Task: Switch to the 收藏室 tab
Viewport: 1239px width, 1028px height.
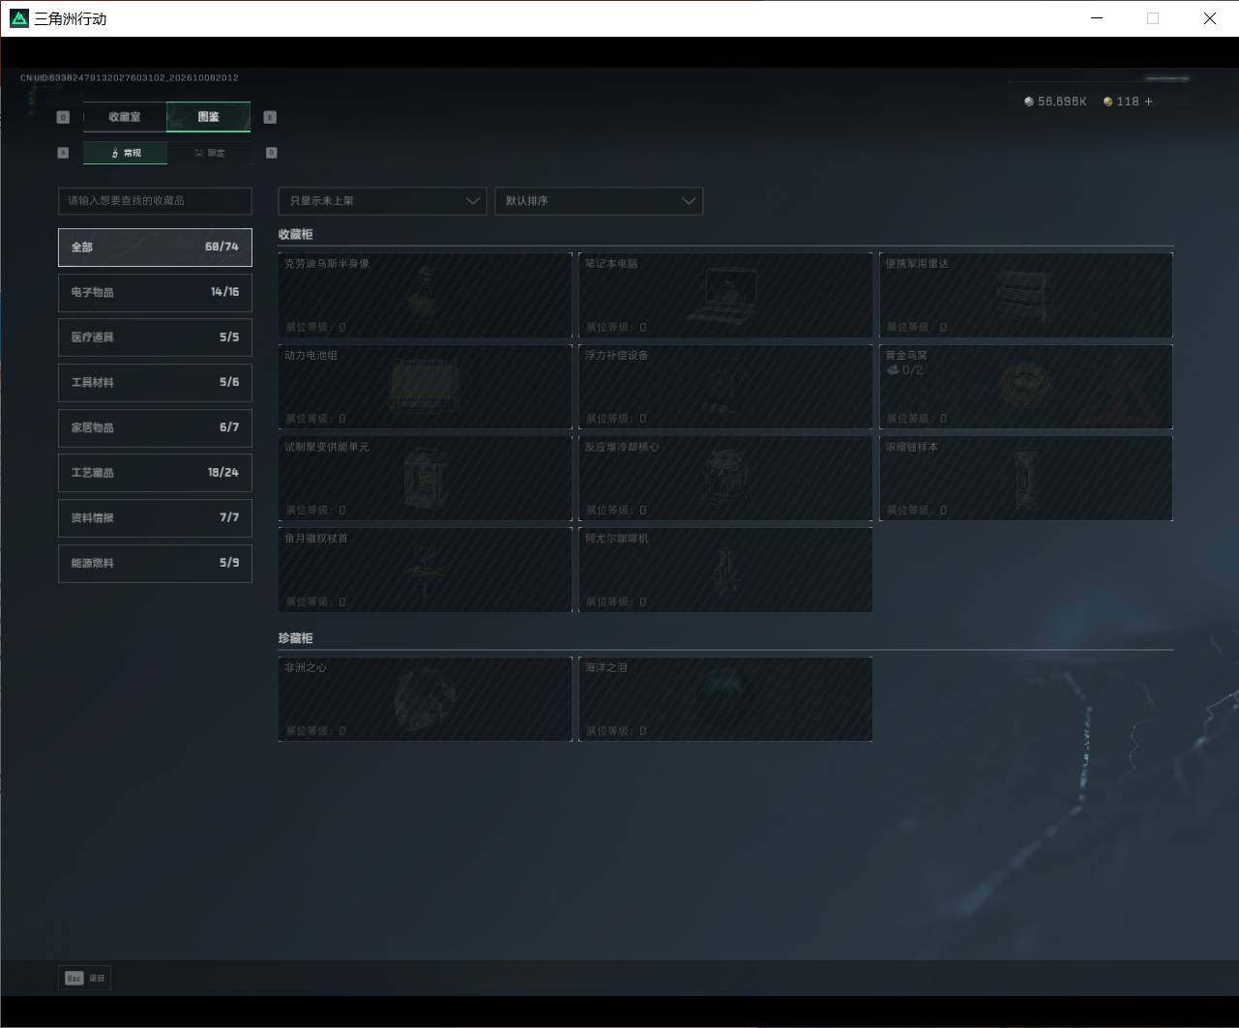Action: tap(125, 117)
